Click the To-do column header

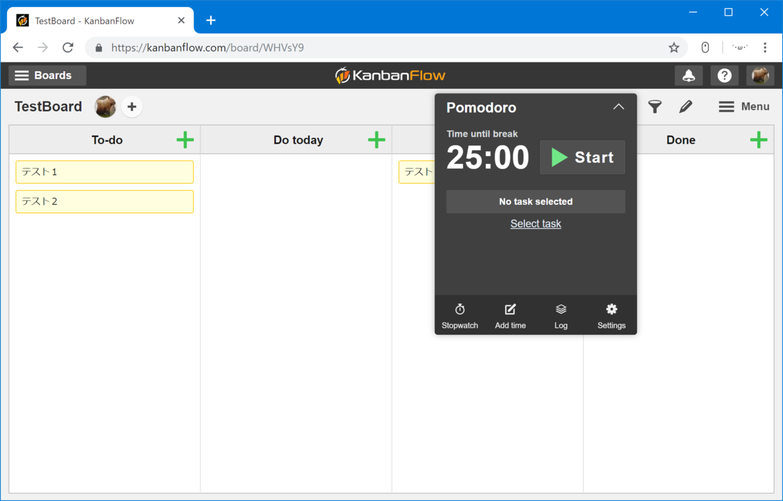[x=107, y=140]
